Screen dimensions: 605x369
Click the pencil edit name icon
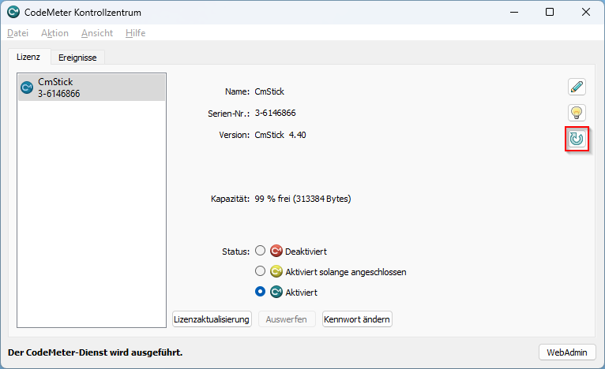pos(577,88)
